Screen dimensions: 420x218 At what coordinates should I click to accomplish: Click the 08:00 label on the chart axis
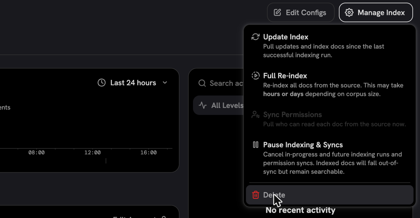(36, 153)
